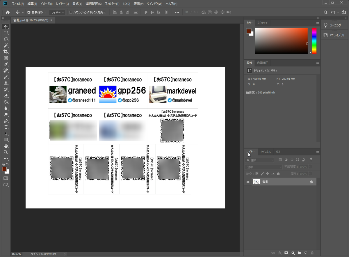The image size is (349, 257).
Task: Open Edit Toolbar three-dots in toolbox
Action: click(x=6, y=159)
